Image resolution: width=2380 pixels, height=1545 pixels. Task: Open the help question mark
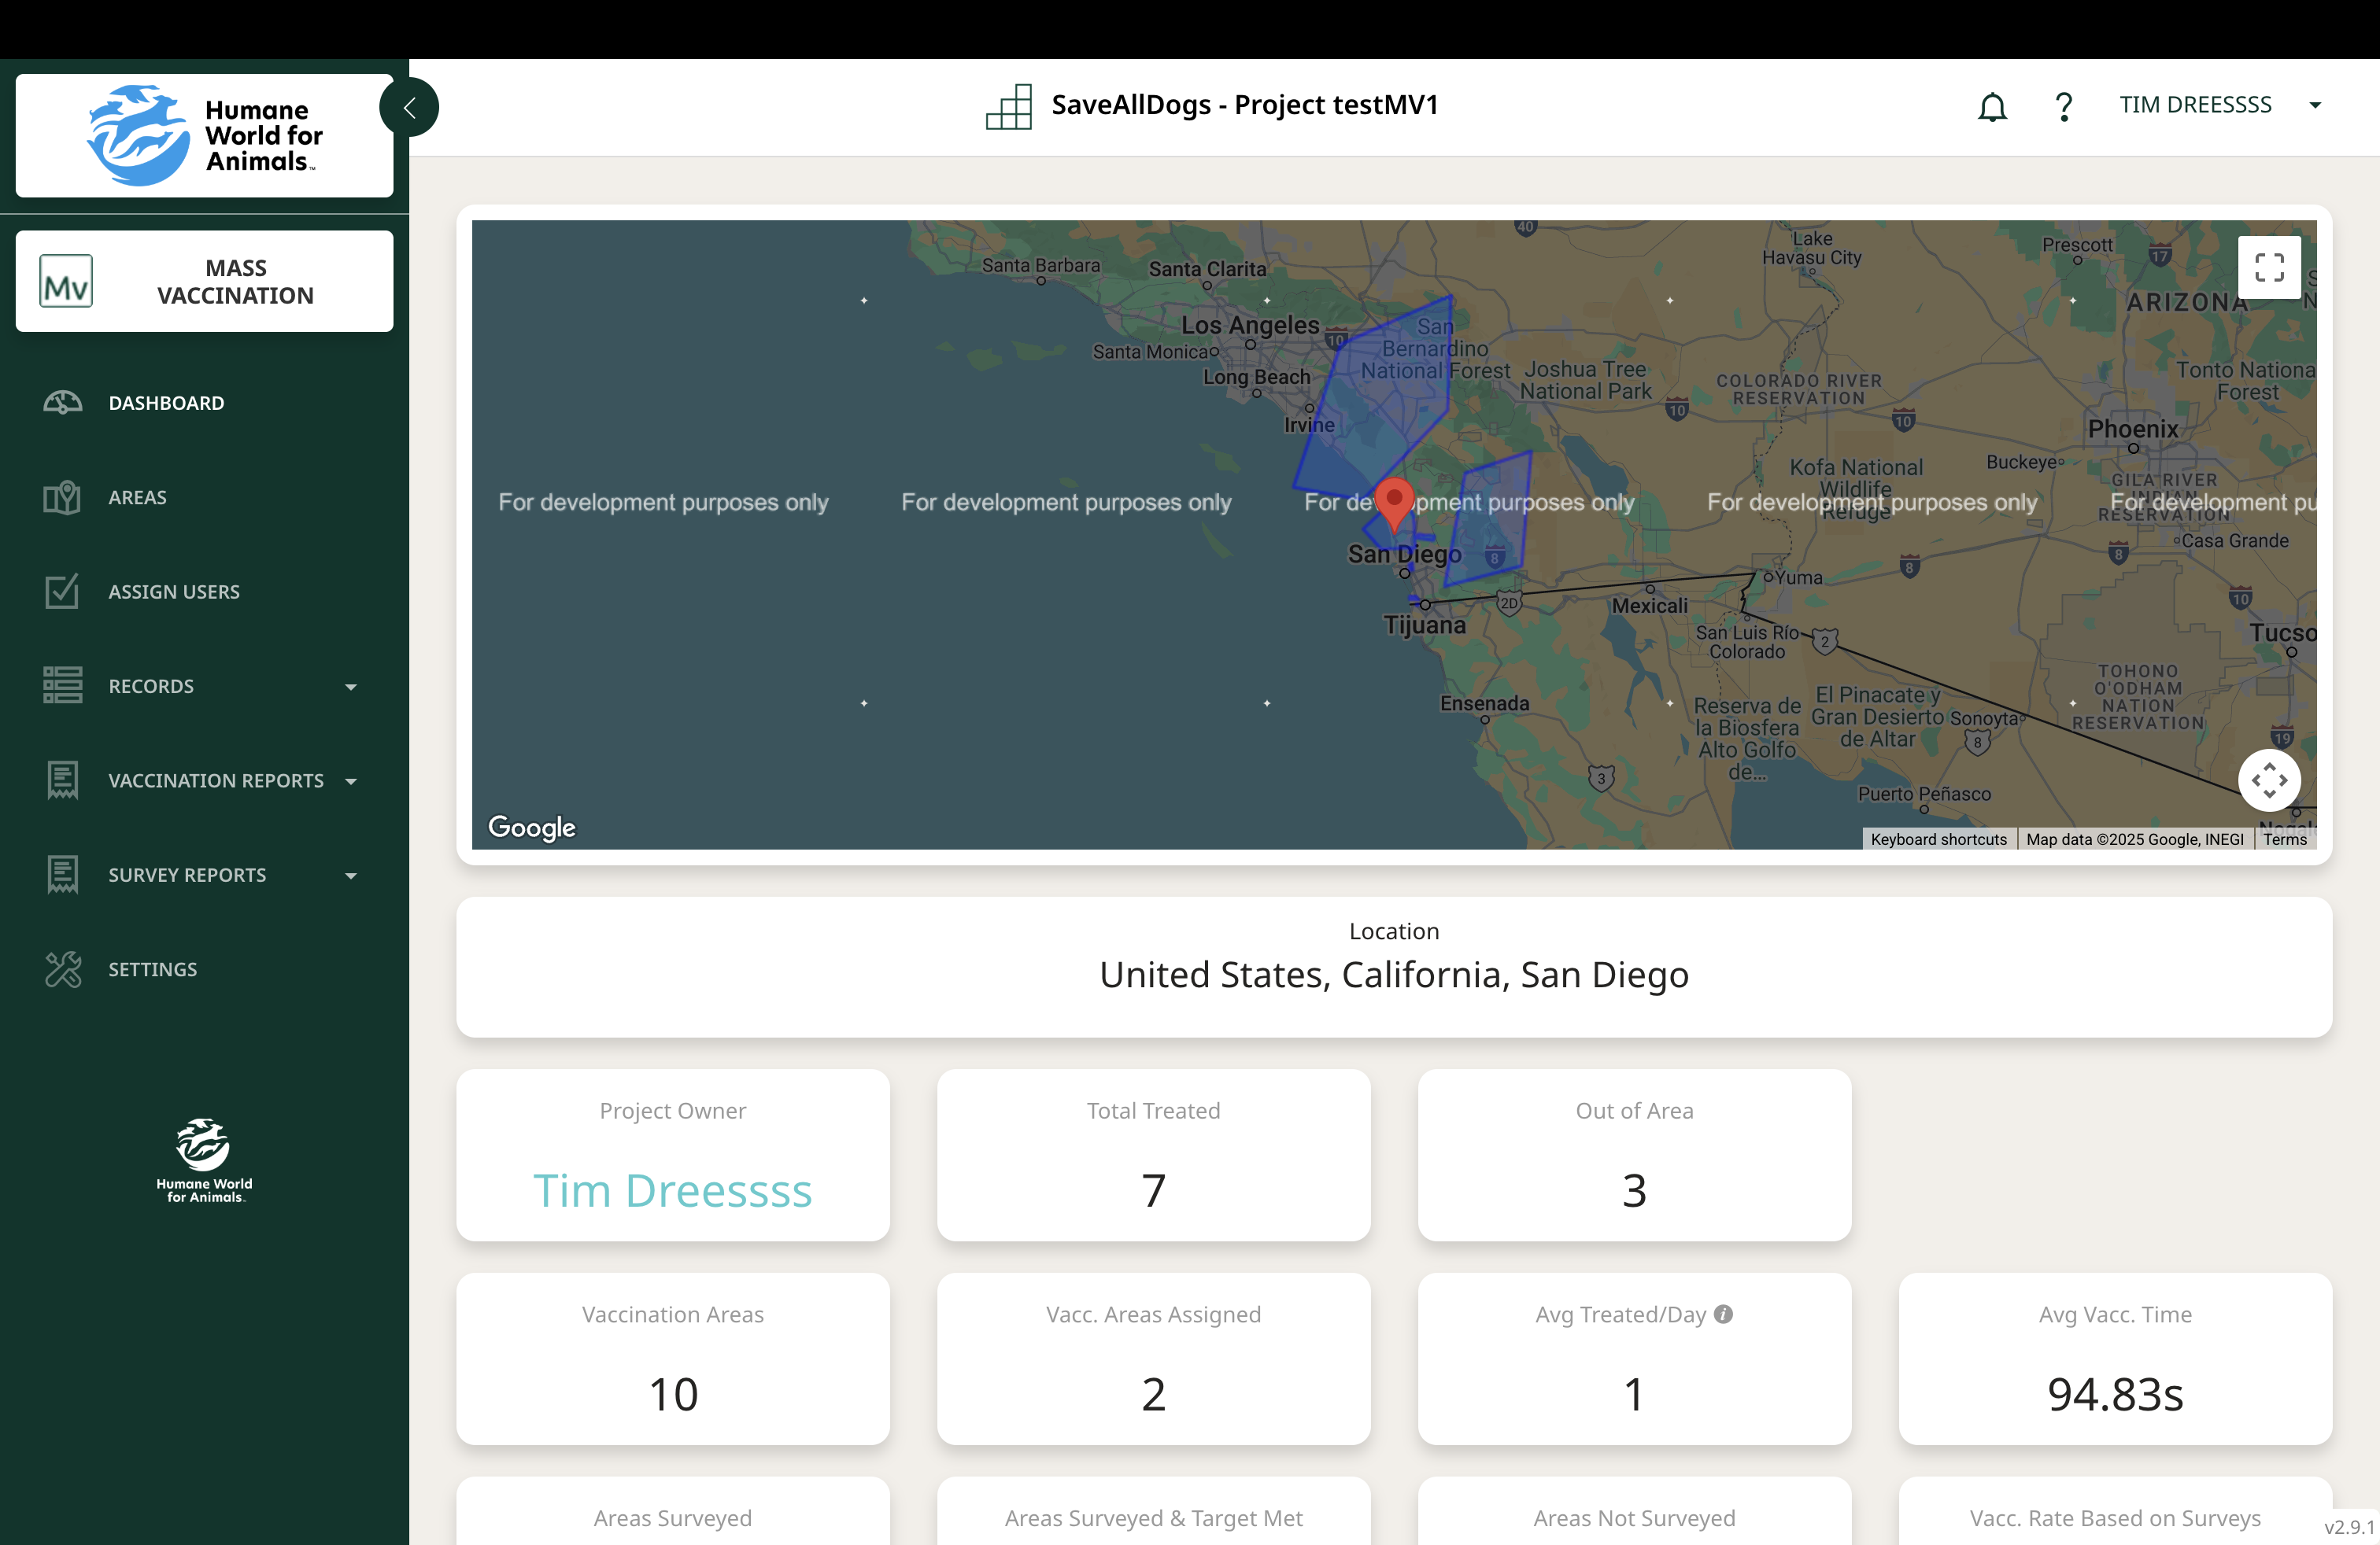(2064, 106)
